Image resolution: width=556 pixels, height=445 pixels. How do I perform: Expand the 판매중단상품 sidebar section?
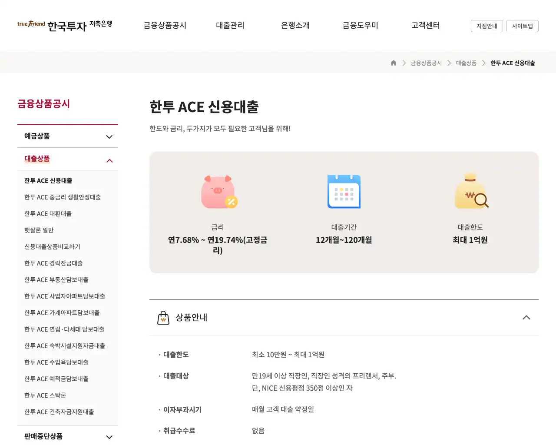pyautogui.click(x=68, y=436)
